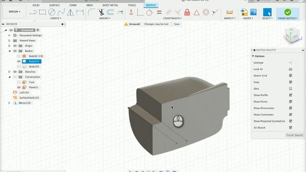Switch to the SOLID tab

(36, 5)
